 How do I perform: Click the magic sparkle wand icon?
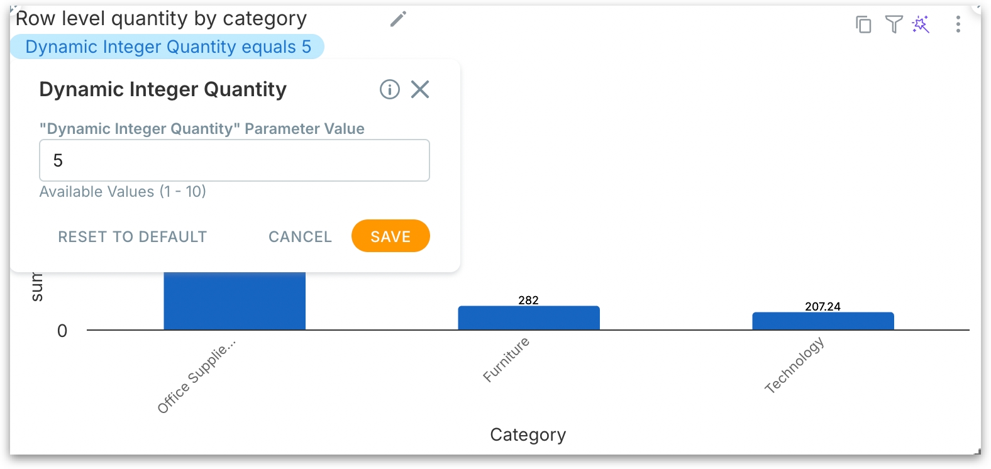coord(921,25)
